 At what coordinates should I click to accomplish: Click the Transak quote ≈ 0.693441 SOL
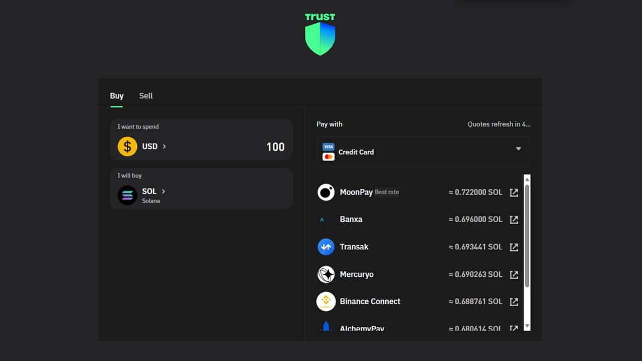(475, 247)
